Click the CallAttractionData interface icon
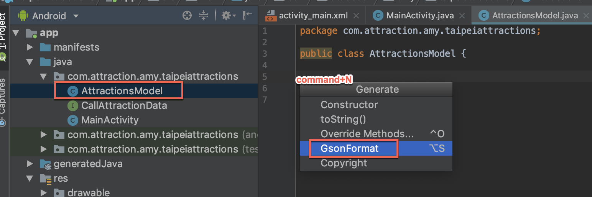592x197 pixels. point(72,106)
